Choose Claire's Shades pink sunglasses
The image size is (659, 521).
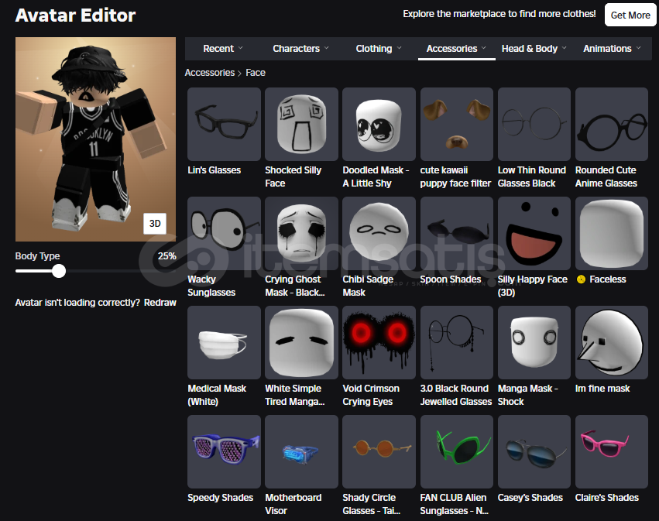click(x=611, y=451)
